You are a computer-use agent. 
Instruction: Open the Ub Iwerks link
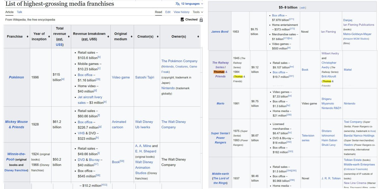pyautogui.click(x=142, y=127)
